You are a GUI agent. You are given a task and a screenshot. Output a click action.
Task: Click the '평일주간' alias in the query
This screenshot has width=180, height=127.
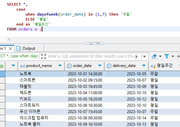click(x=41, y=24)
